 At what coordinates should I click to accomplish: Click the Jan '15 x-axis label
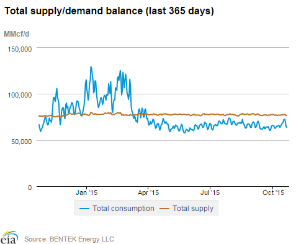point(86,192)
